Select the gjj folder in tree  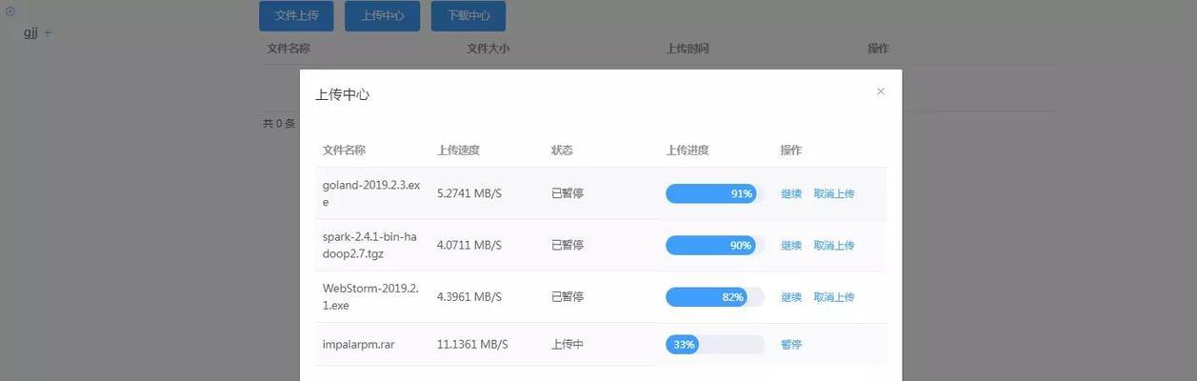(30, 32)
